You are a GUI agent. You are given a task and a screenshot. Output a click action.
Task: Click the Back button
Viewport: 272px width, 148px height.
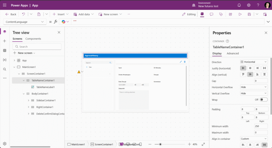click(11, 14)
